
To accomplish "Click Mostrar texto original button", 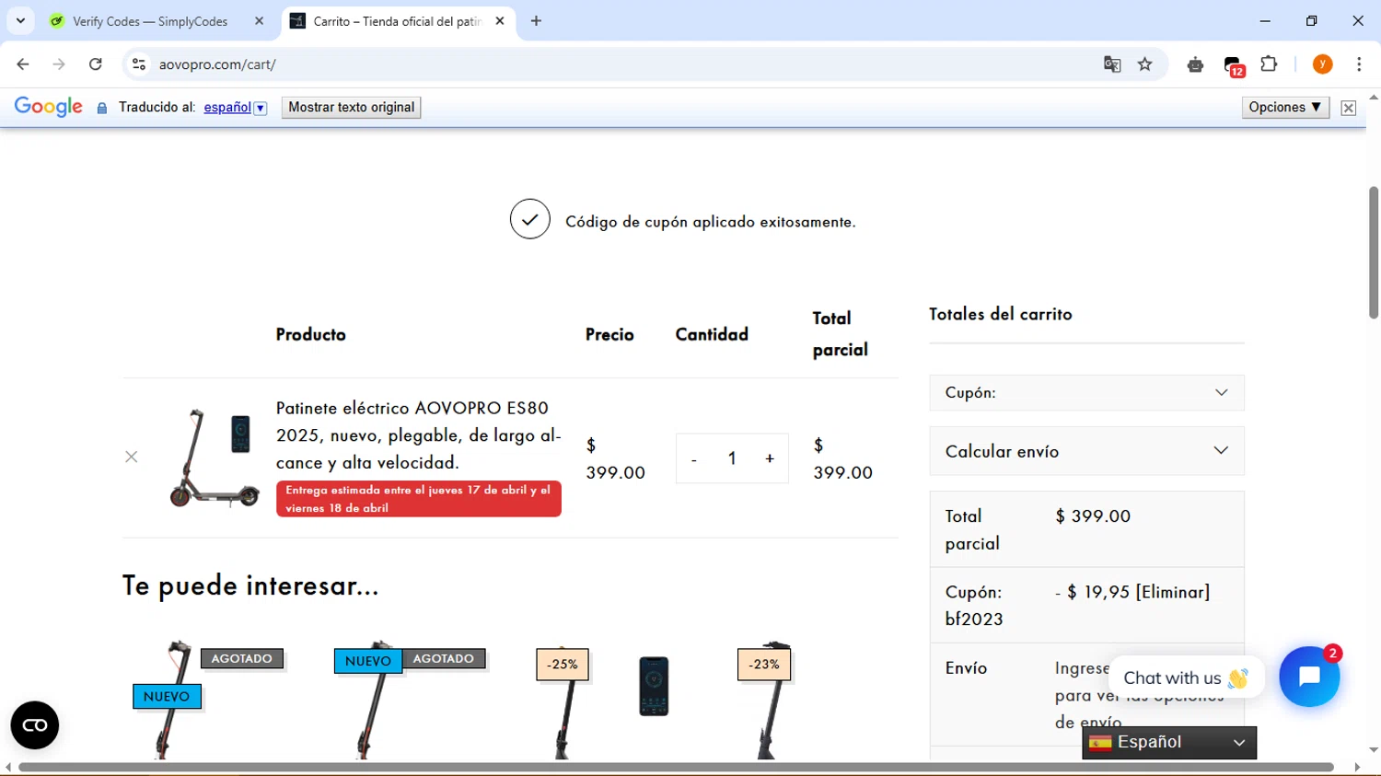I will pyautogui.click(x=352, y=108).
